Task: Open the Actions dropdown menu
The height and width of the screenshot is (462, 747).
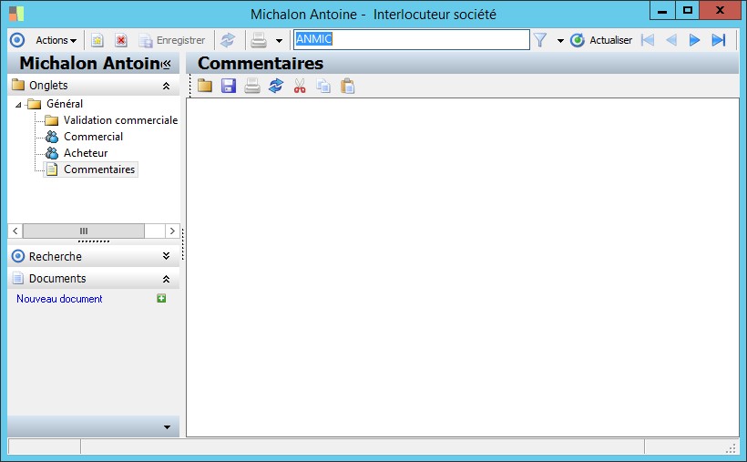Action: (x=56, y=40)
